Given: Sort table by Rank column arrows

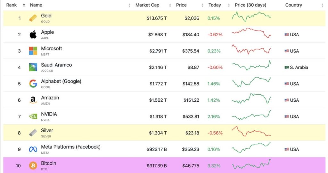Looking at the screenshot, I should tap(24, 5).
